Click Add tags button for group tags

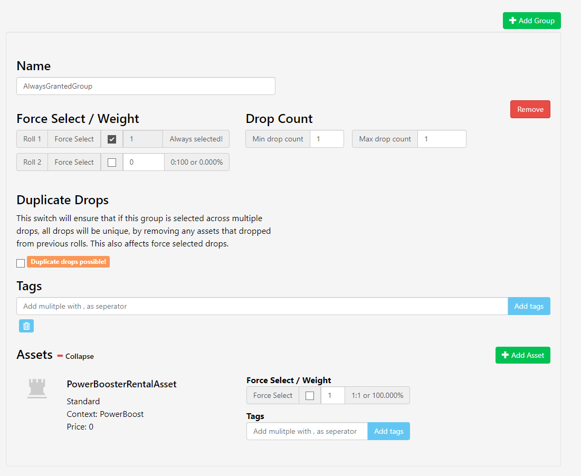coord(529,306)
